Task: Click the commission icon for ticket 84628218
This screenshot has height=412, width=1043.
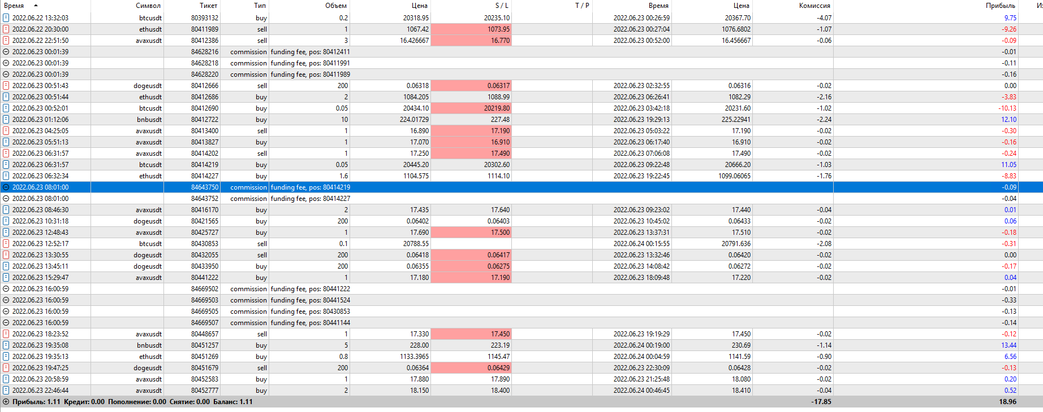Action: pyautogui.click(x=6, y=63)
